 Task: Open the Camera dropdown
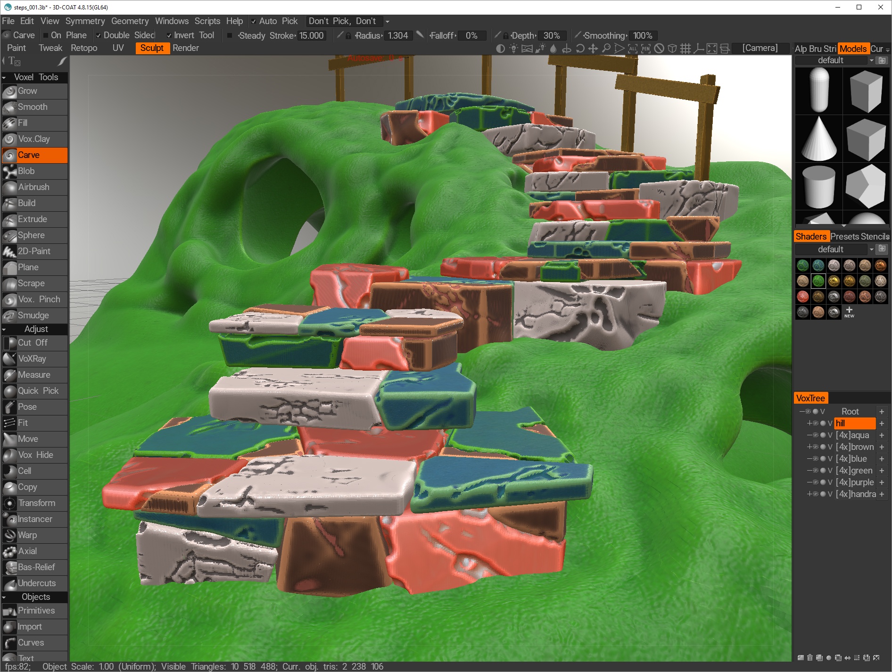pyautogui.click(x=760, y=48)
